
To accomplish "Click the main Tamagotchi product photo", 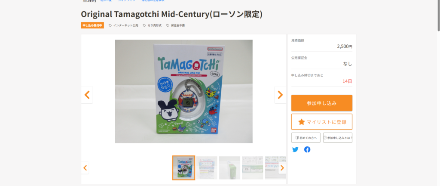I will 183,91.
